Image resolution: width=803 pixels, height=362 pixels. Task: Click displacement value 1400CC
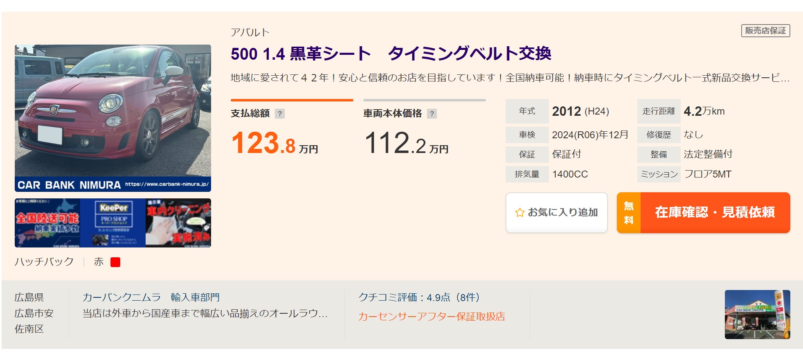(x=570, y=174)
